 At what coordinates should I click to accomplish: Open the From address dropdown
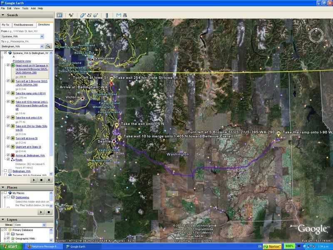tap(42, 36)
